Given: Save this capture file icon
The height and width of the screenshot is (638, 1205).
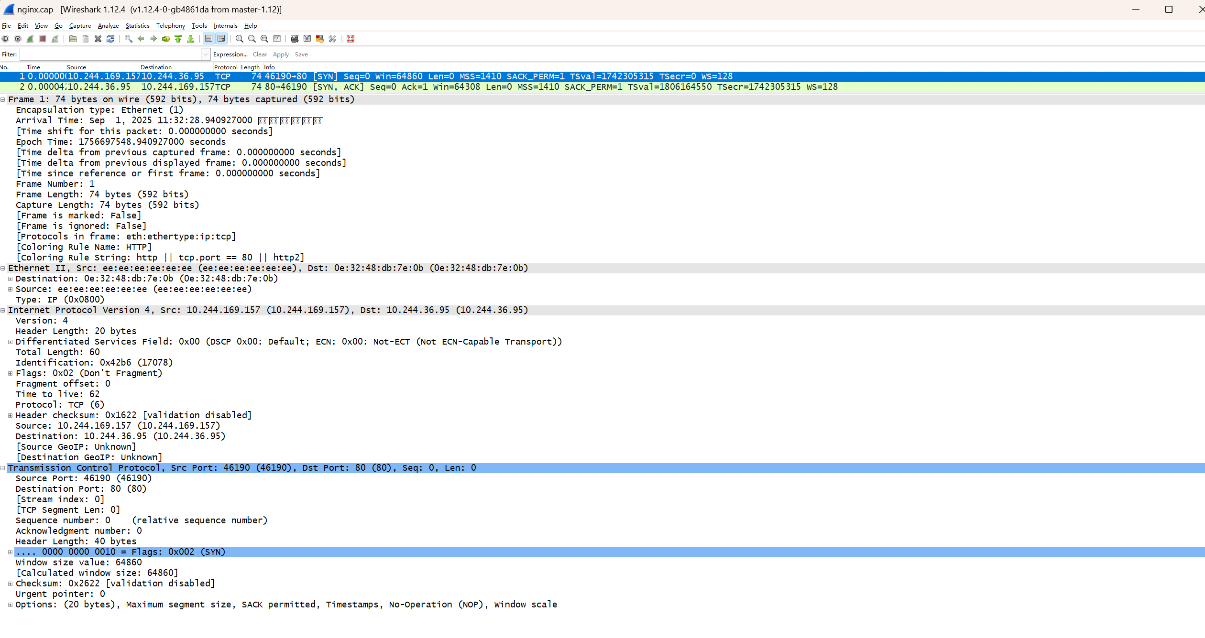Looking at the screenshot, I should click(x=86, y=39).
